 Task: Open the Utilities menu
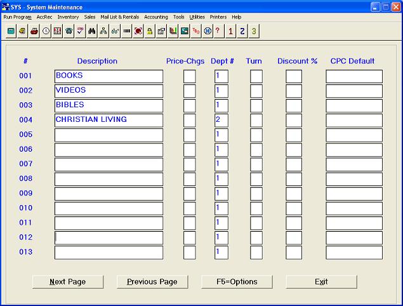coord(197,17)
